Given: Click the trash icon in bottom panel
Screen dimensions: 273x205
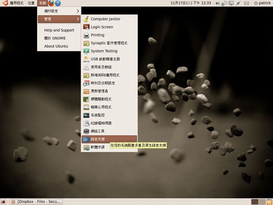Looking at the screenshot, I should [x=270, y=202].
